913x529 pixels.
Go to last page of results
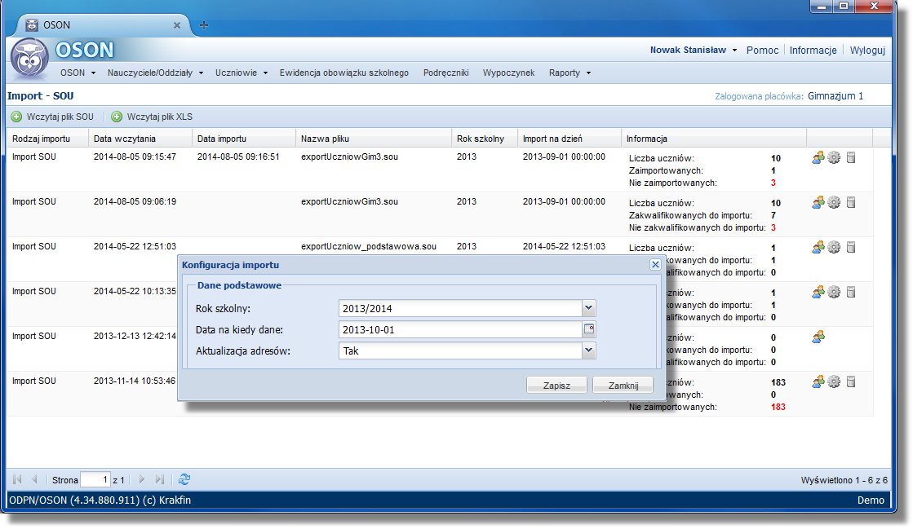pos(159,479)
